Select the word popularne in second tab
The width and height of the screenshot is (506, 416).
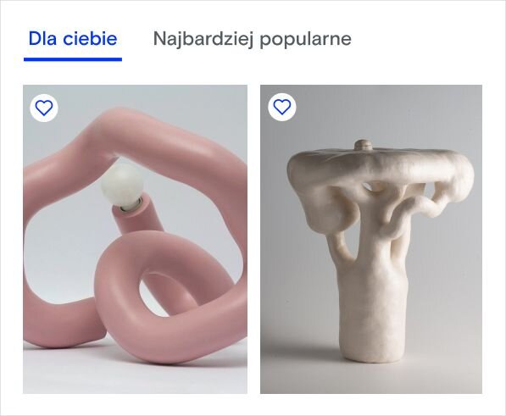(306, 39)
